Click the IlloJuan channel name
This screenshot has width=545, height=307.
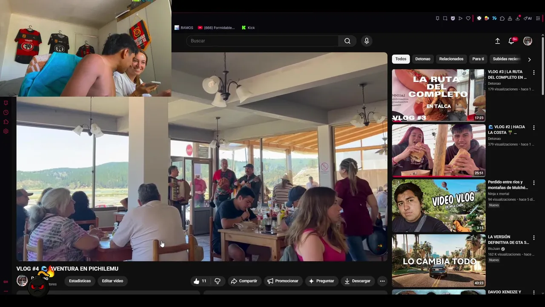pyautogui.click(x=494, y=249)
